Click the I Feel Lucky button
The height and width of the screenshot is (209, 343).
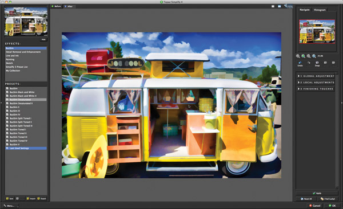coord(328,199)
